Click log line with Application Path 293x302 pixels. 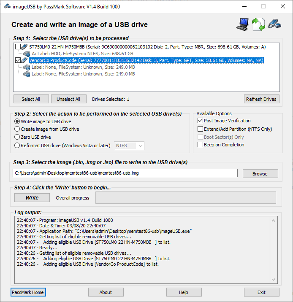[104, 231]
